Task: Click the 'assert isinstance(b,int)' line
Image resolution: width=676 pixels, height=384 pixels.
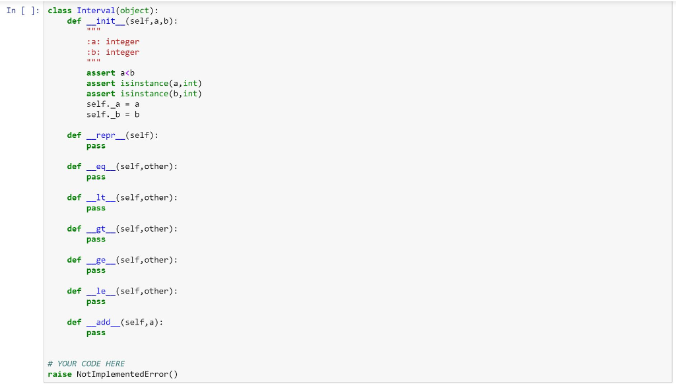Action: pos(144,94)
